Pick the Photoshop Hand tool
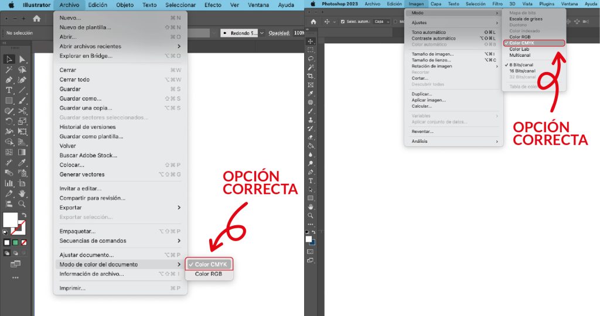Image resolution: width=600 pixels, height=316 pixels. (311, 207)
